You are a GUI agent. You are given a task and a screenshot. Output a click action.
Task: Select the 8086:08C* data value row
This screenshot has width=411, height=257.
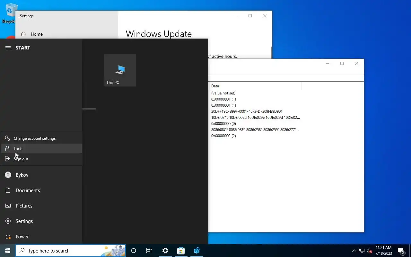click(x=255, y=130)
